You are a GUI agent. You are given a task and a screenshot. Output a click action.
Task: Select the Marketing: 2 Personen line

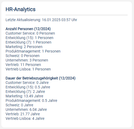click(x=24, y=47)
